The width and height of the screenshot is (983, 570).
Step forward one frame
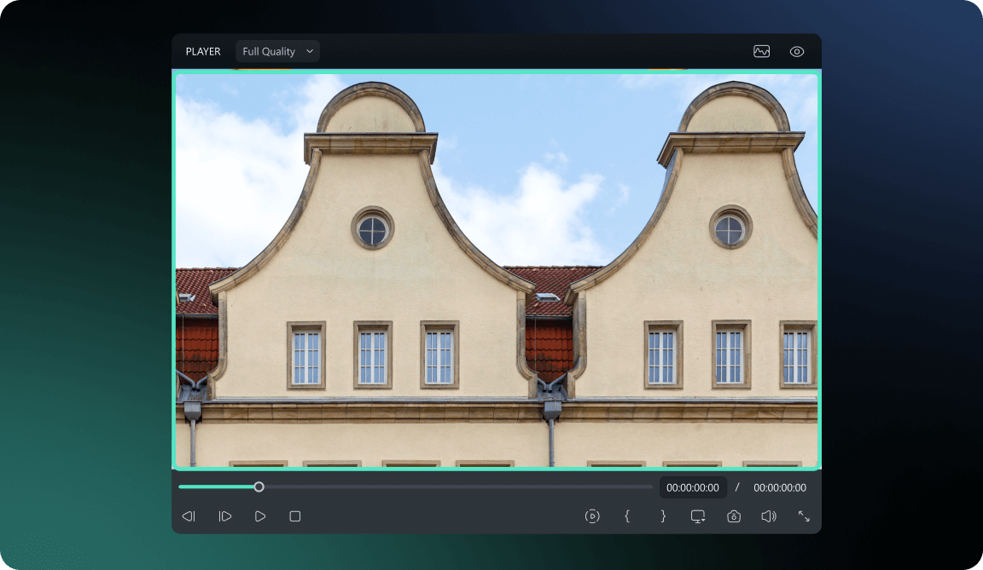point(225,516)
